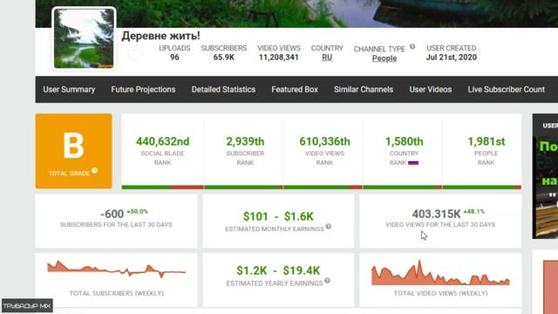Open the User Summary tab
The height and width of the screenshot is (314, 558).
69,89
